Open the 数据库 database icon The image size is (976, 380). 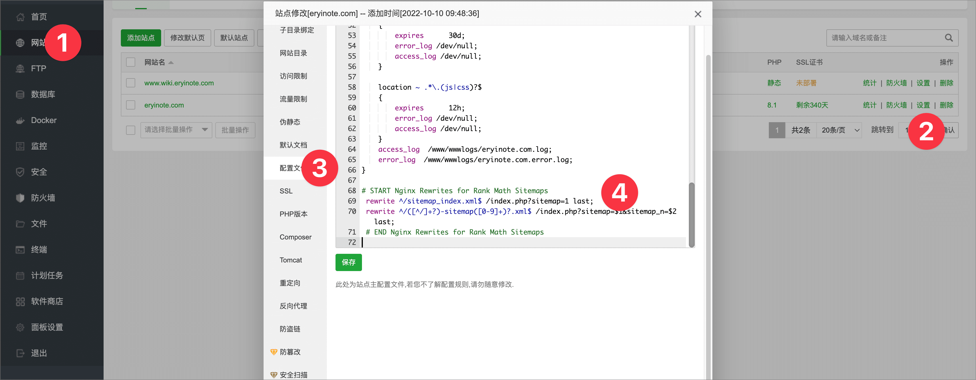(x=20, y=94)
